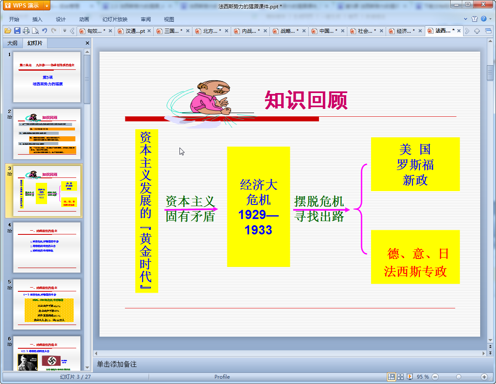Switch to the 社会 document tab
Image resolution: width=496 pixels, height=384 pixels.
point(366,31)
